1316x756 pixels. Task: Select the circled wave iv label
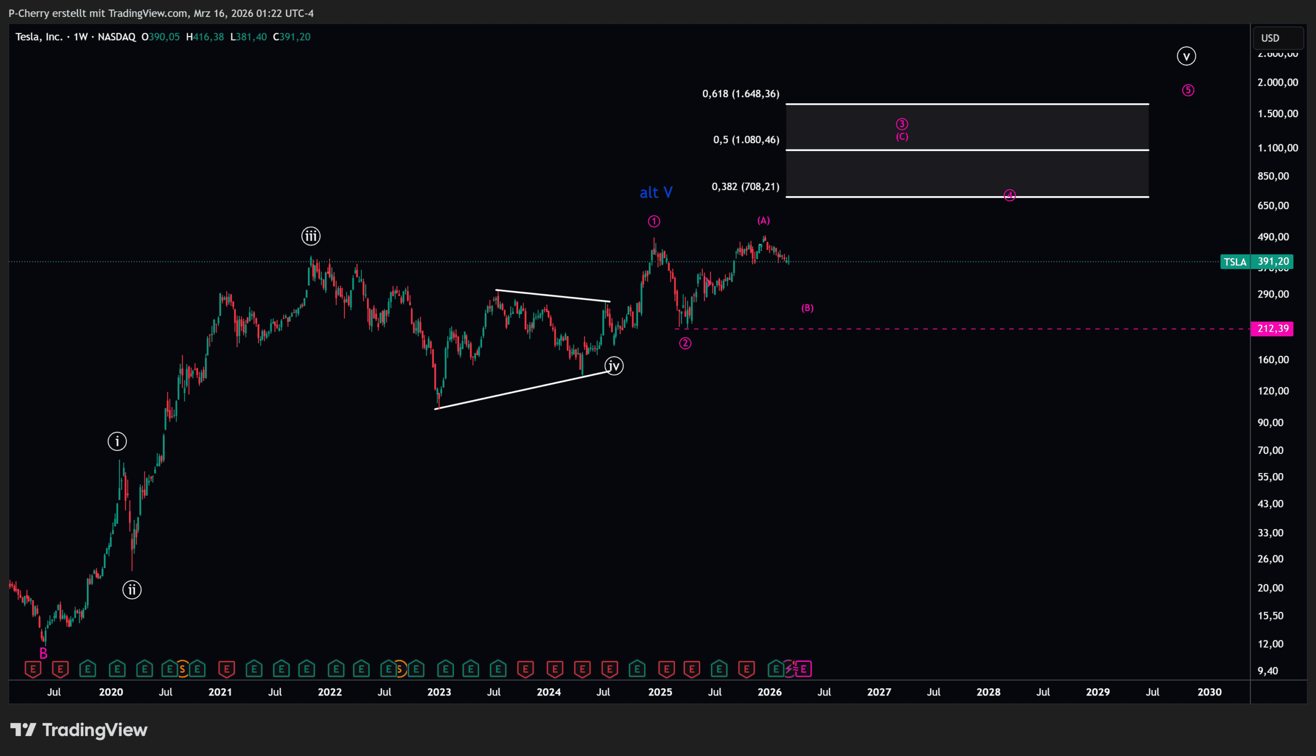[x=614, y=366]
